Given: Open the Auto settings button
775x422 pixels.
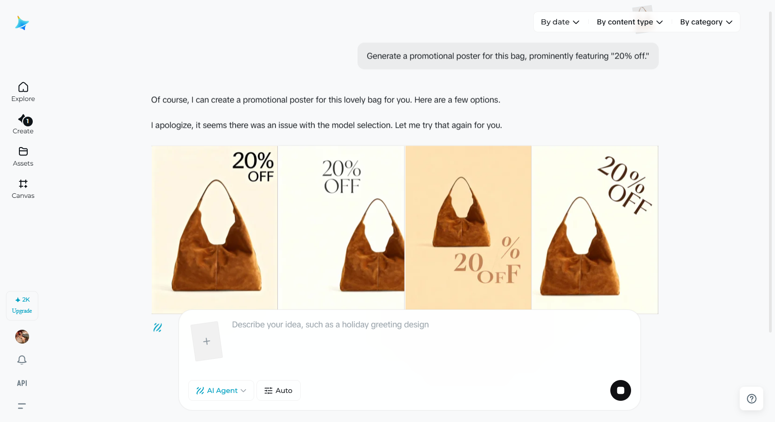Looking at the screenshot, I should pyautogui.click(x=278, y=391).
